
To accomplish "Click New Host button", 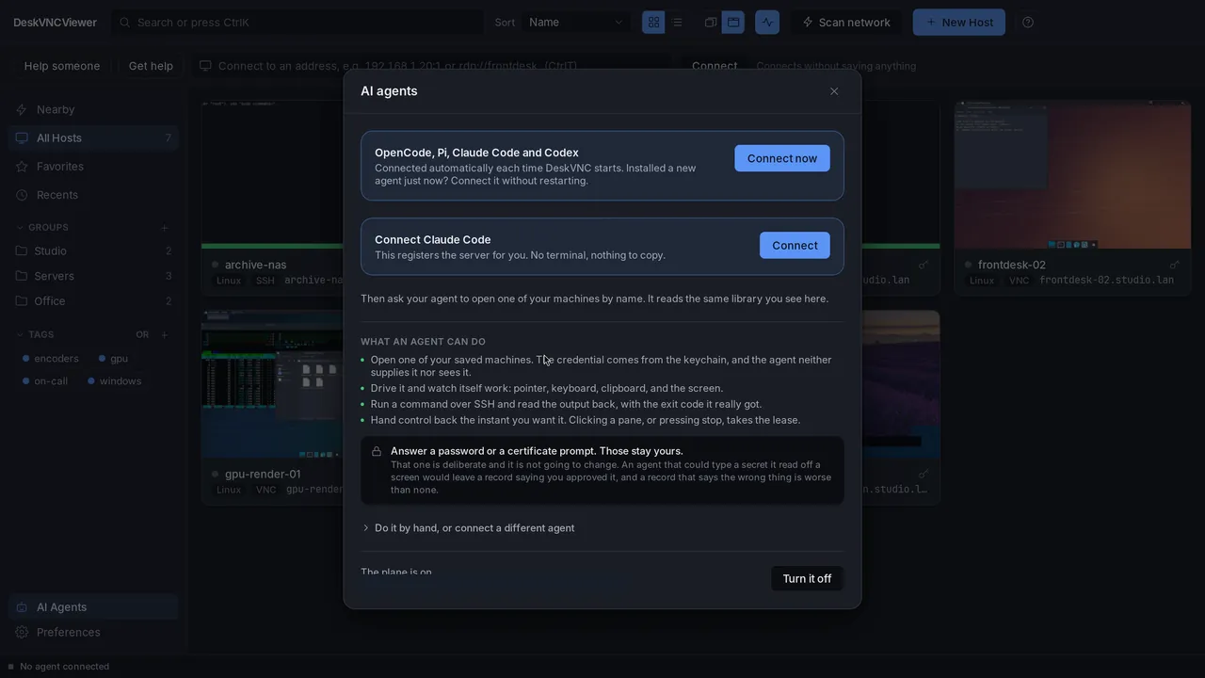I will click(x=958, y=22).
